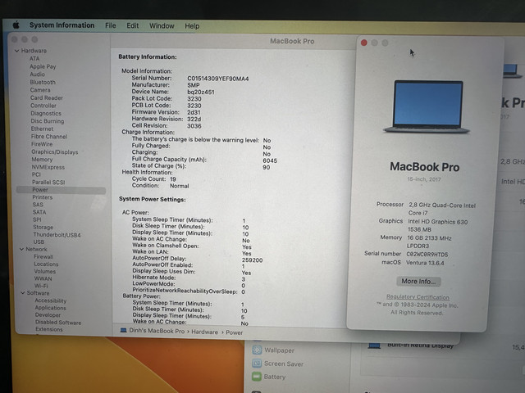Select Locations under Network

pos(46,264)
